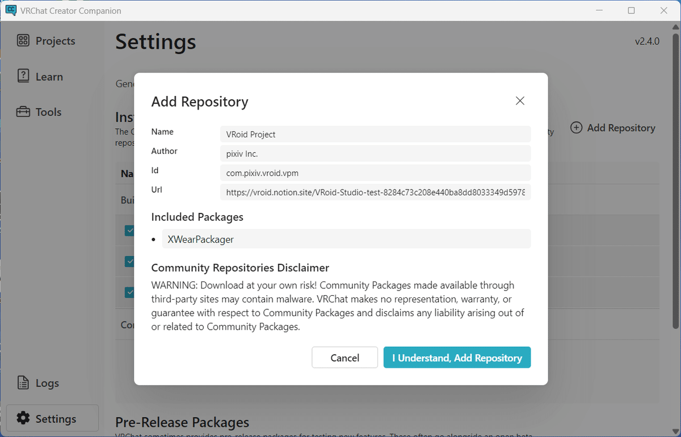Click the Url field with notion link
This screenshot has height=437, width=681.
[375, 192]
